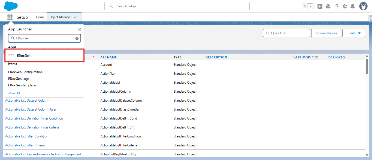Open the help question mark icon
The image size is (372, 160).
(337, 6)
